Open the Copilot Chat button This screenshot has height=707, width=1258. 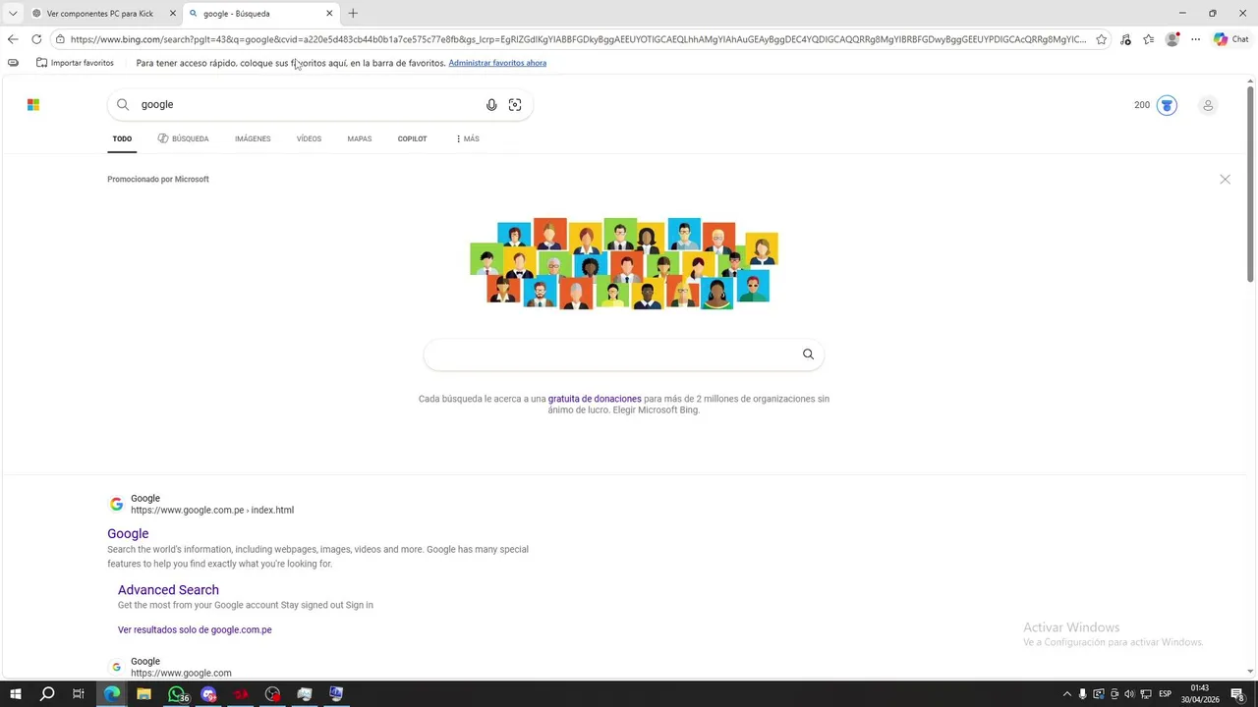click(1231, 39)
